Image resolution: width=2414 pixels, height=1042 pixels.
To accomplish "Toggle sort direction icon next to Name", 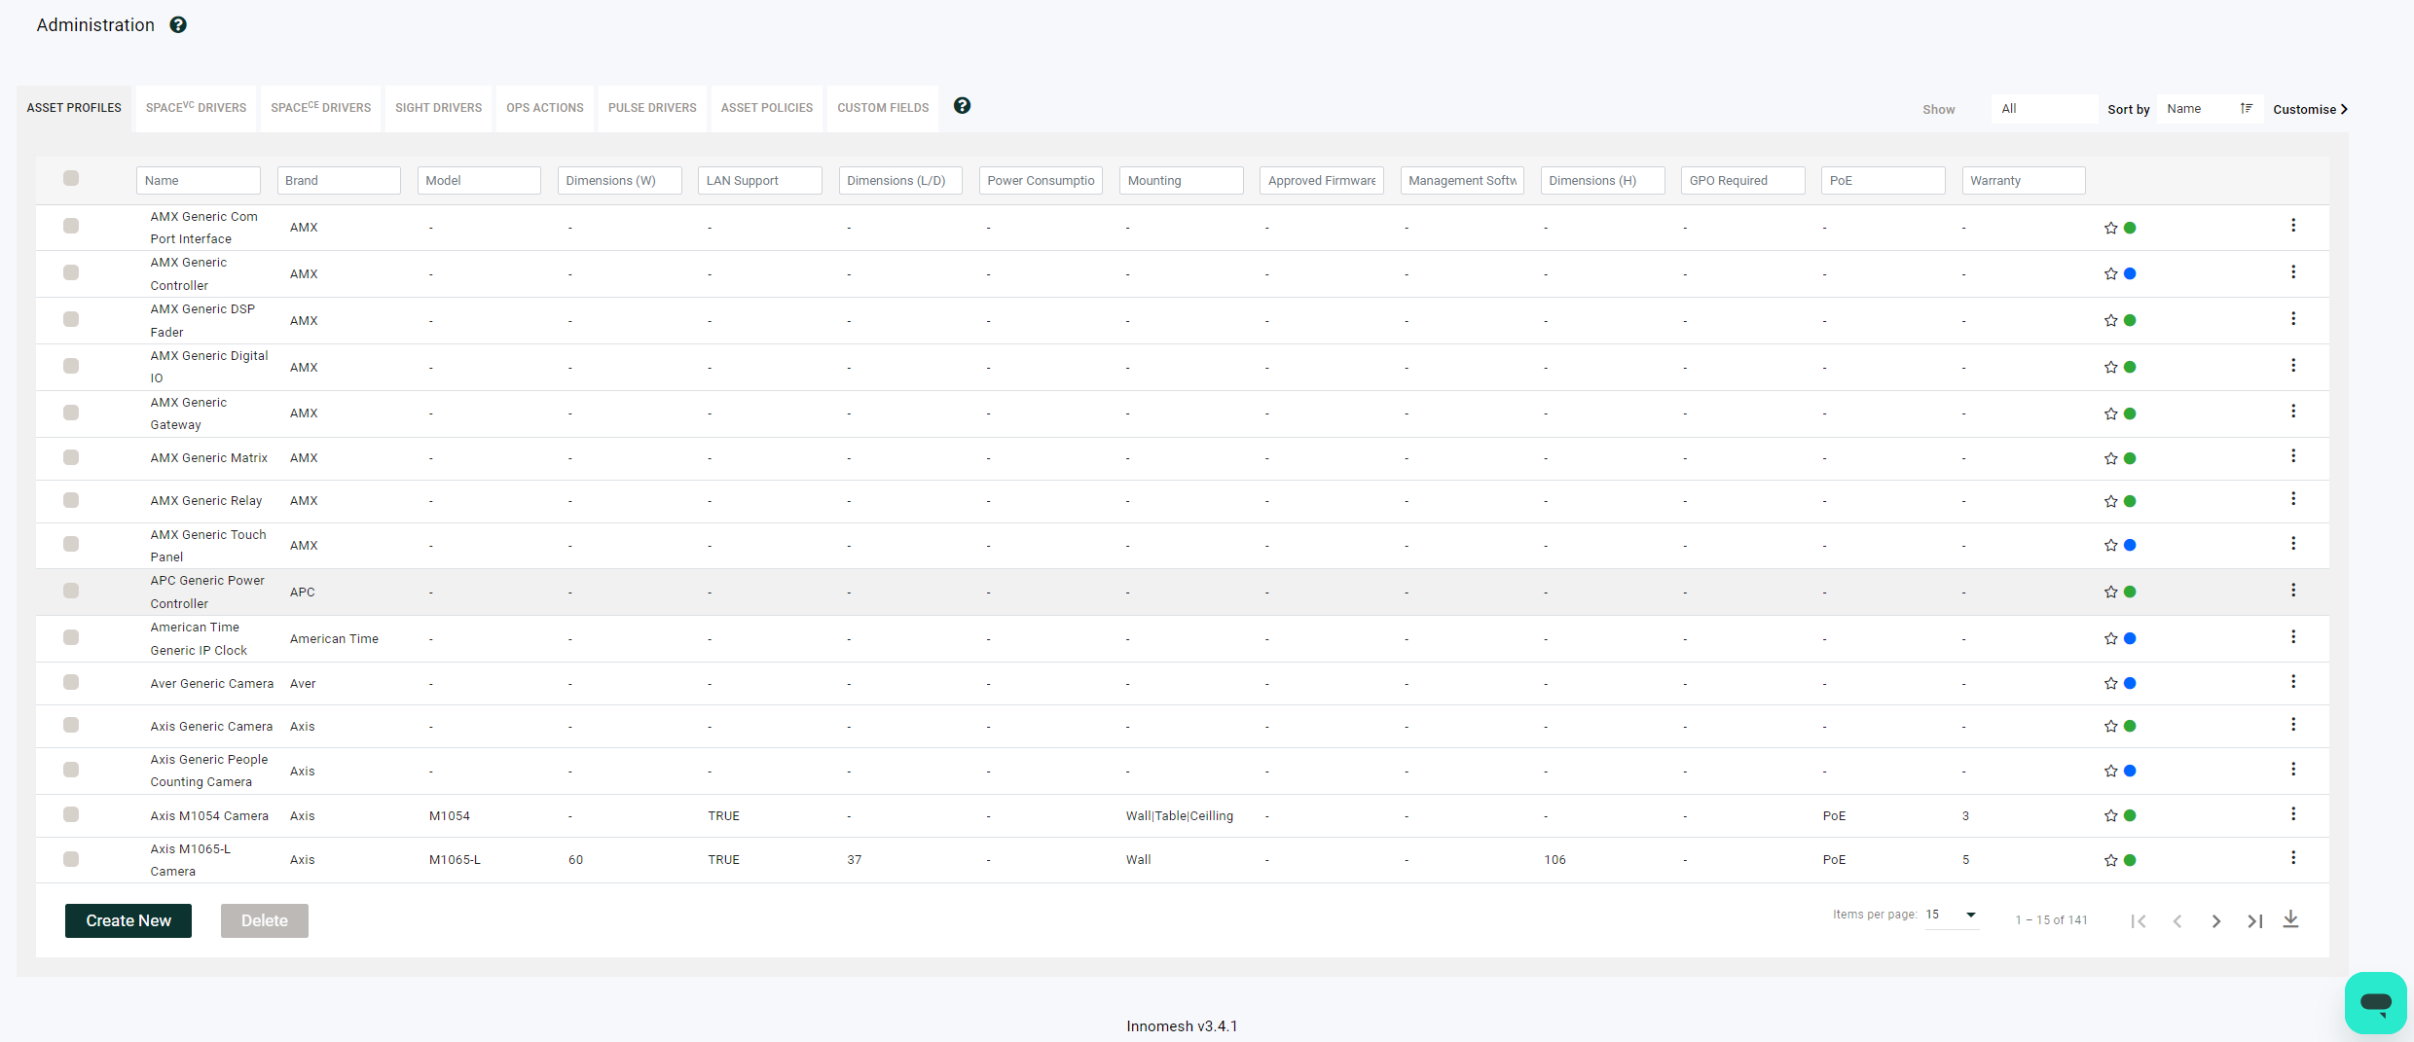I will coord(2247,109).
